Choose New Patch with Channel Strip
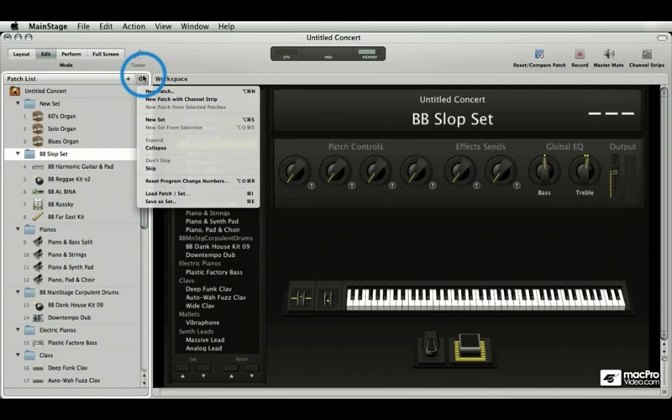Screen dimensions: 672x420 [x=198, y=99]
